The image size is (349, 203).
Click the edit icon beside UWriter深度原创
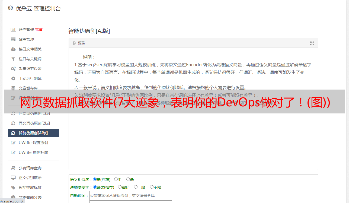(13, 143)
